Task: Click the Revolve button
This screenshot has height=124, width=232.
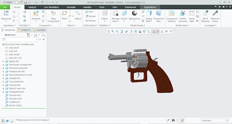Action: point(90,21)
